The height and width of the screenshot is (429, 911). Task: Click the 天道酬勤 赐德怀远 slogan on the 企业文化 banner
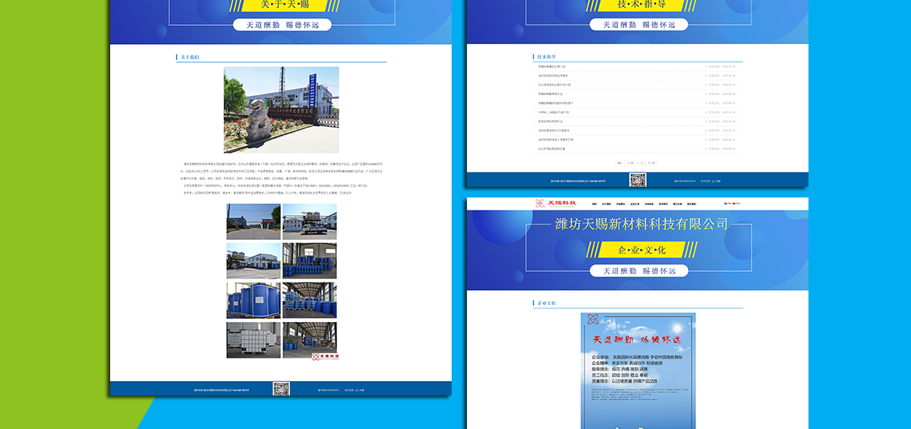click(x=638, y=270)
